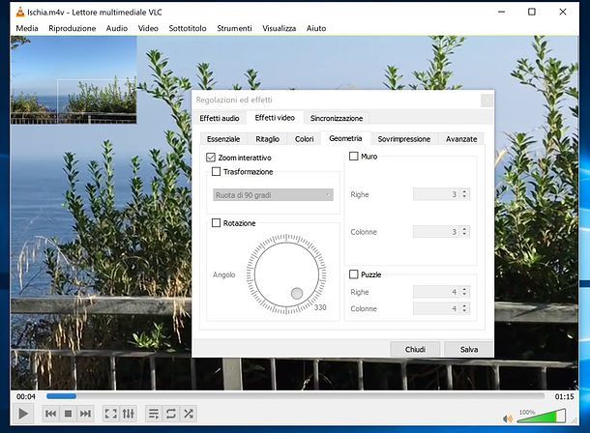Increase Muro Colonne value

point(464,228)
